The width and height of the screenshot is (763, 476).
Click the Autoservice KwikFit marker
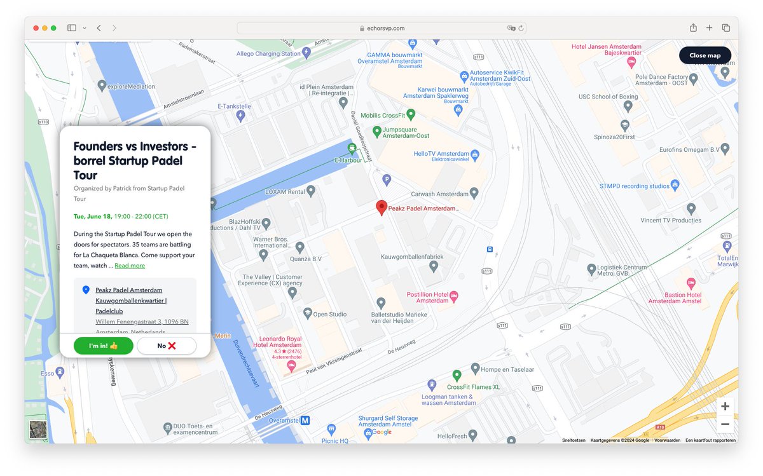click(x=465, y=77)
